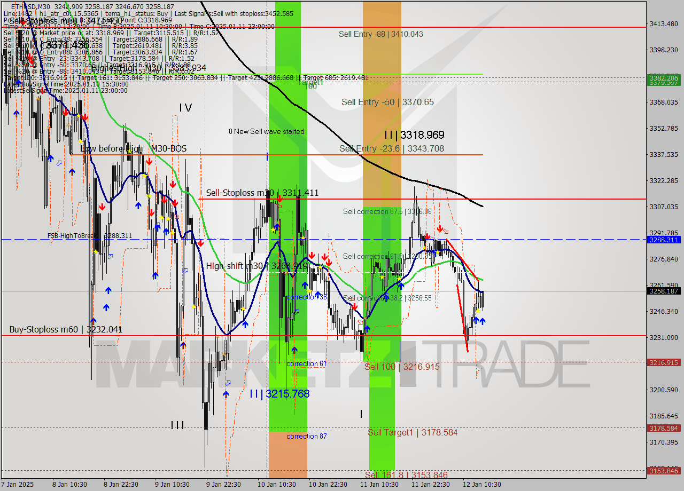The height and width of the screenshot is (491, 684).
Task: Select the 'Sell Entry -50 | 3370.65' label
Action: tap(388, 102)
